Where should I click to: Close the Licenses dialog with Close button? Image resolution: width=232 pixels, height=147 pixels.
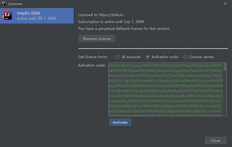[215, 140]
